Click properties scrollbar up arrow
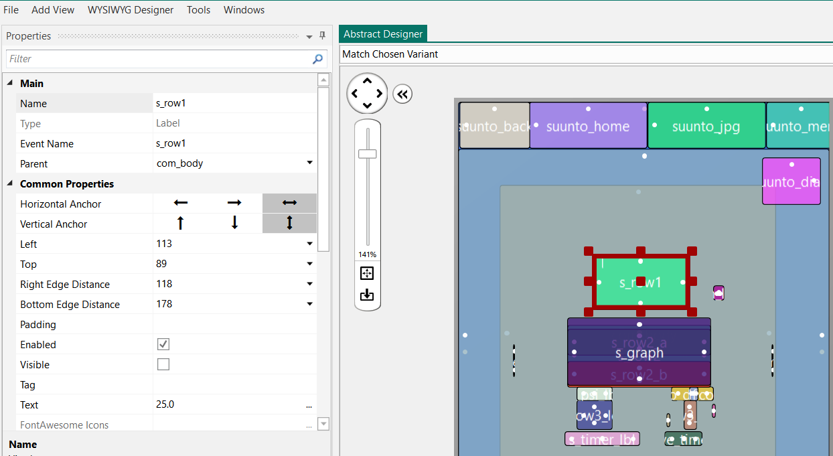This screenshot has width=833, height=456. pos(323,80)
